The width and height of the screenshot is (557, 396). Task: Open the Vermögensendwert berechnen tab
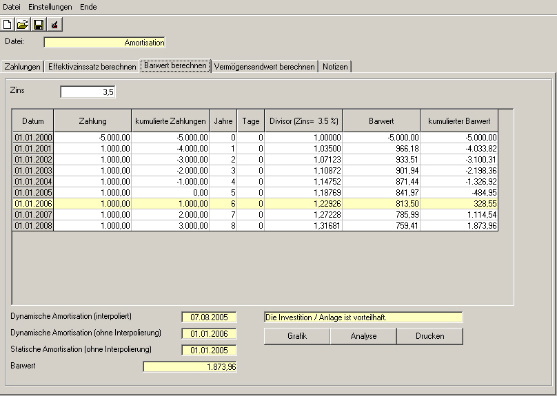pyautogui.click(x=265, y=67)
